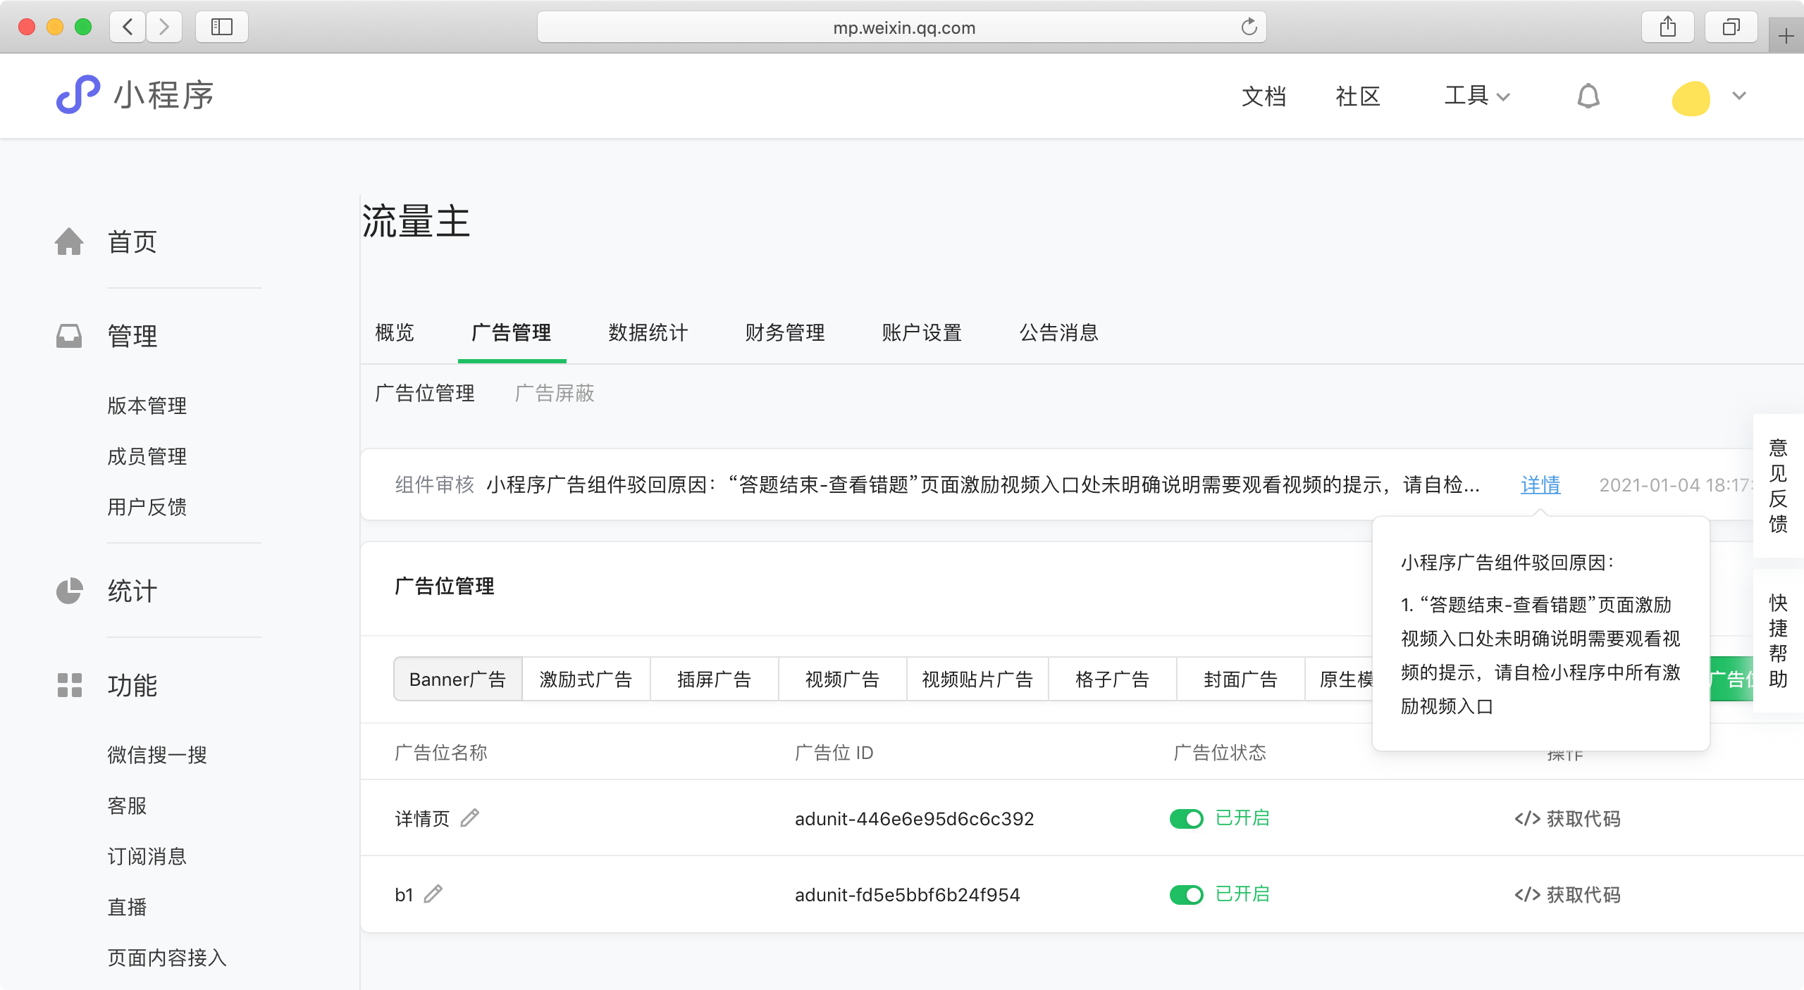1804x990 pixels.
Task: Click the 功能 grid icon in sidebar
Action: click(69, 685)
